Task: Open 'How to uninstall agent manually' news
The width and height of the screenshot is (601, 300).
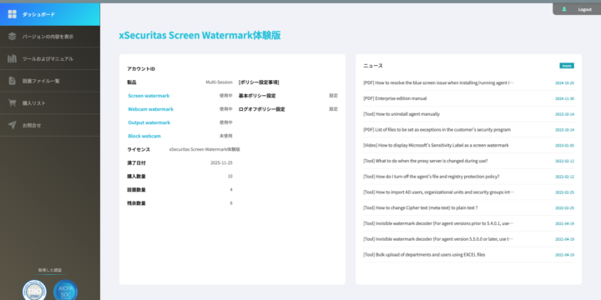Action: point(402,114)
